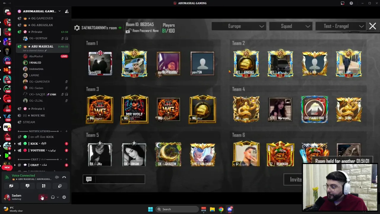The image size is (380, 214).
Task: Disconnect from voice with hang-up icon
Action: point(64,177)
